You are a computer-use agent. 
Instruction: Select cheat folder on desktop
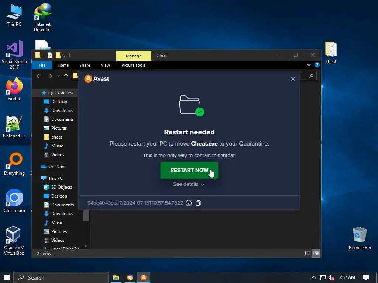[331, 52]
